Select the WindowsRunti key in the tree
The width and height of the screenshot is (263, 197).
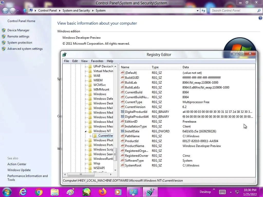click(103, 159)
